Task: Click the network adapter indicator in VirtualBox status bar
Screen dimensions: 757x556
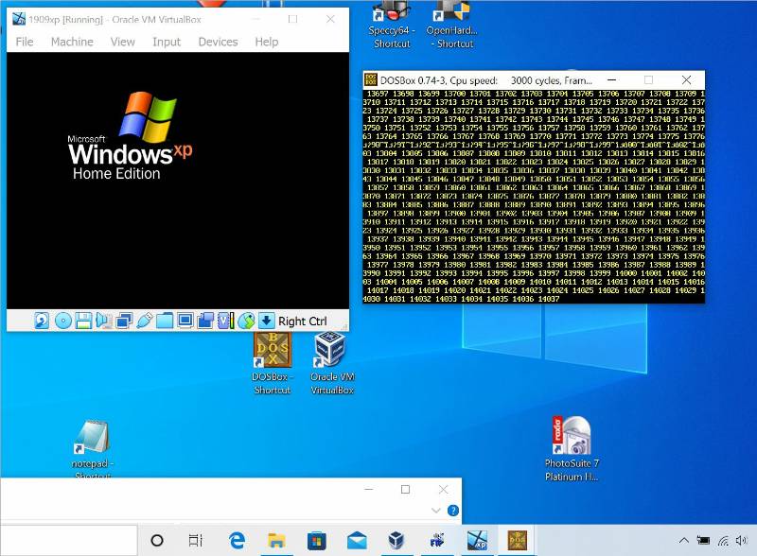Action: point(124,321)
